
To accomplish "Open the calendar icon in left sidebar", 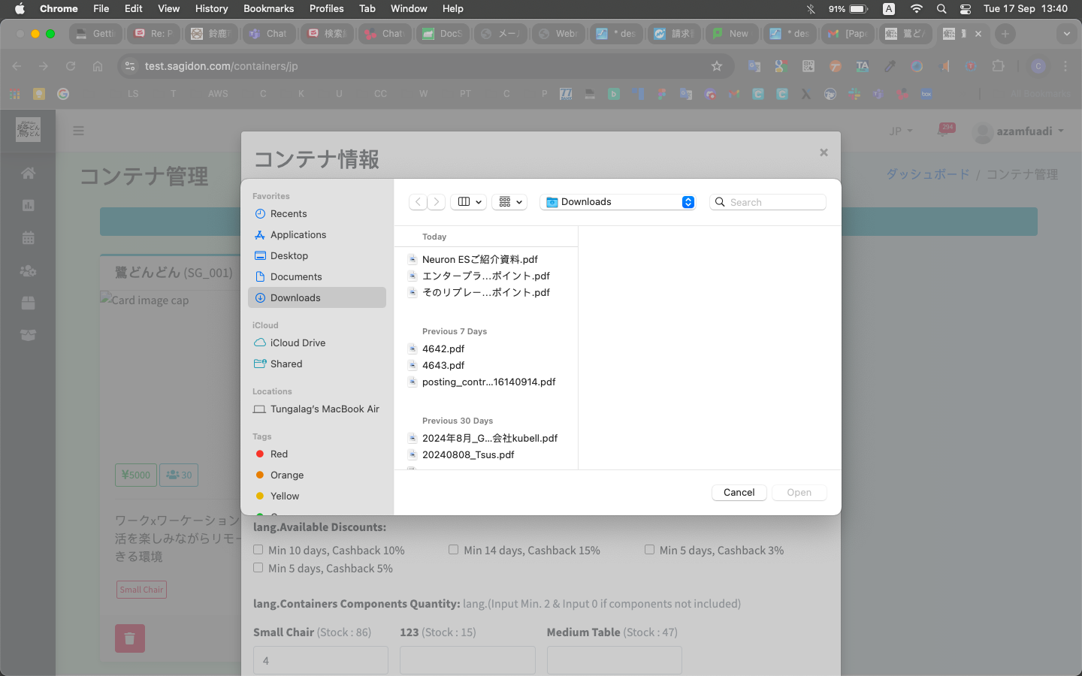I will pos(28,238).
